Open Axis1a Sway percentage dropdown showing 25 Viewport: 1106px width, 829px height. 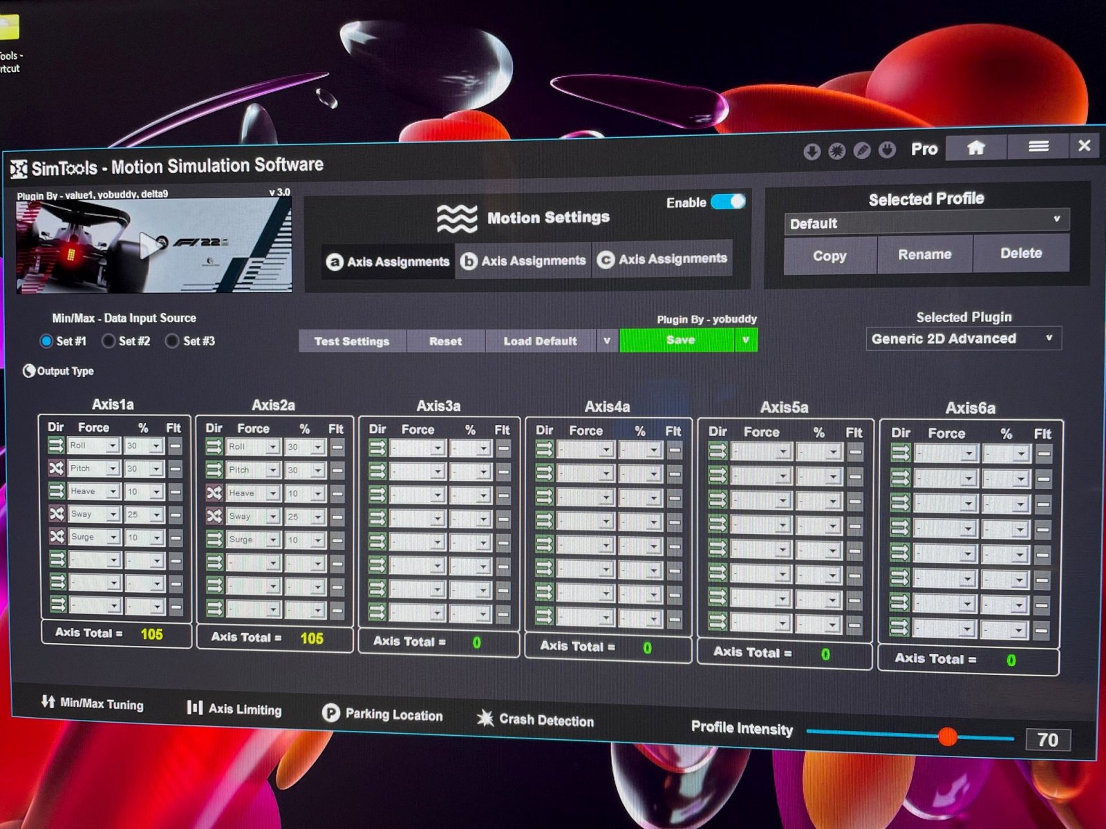(144, 514)
